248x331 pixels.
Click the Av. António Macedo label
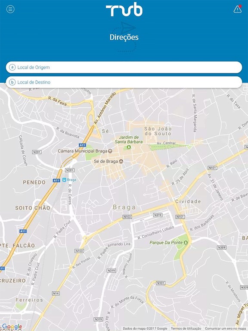(105, 108)
